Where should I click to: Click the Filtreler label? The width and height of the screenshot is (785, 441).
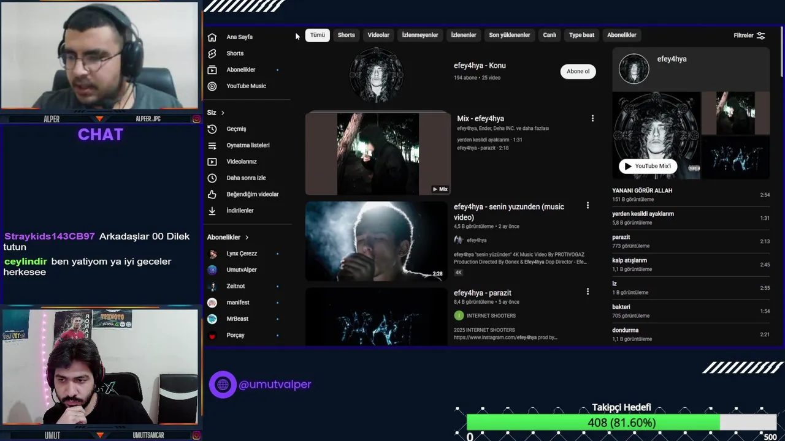tap(743, 36)
